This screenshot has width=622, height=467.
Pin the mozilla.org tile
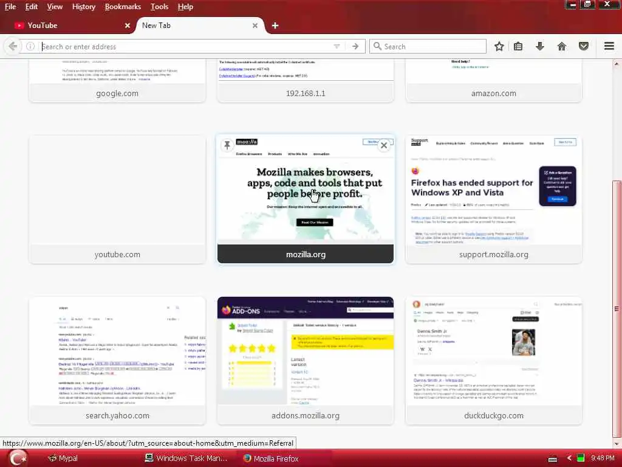227,145
